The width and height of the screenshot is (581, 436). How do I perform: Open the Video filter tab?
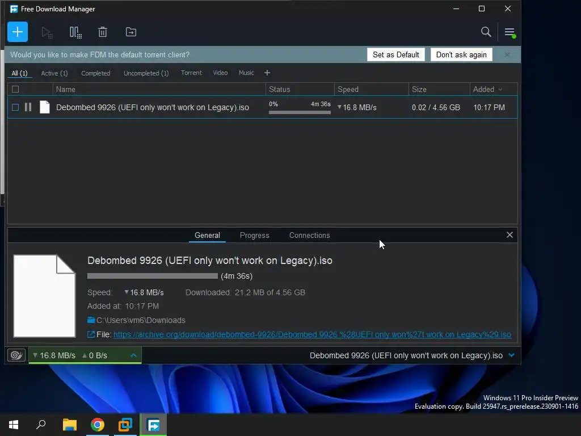tap(220, 73)
